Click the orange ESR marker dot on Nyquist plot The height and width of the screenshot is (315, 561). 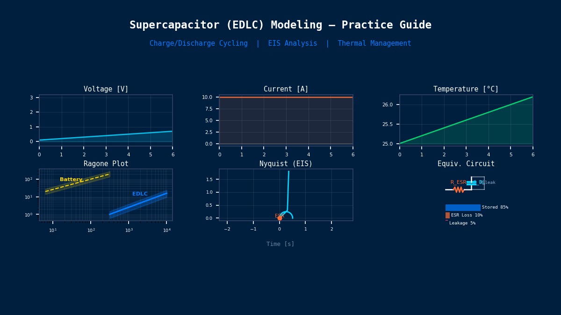[x=280, y=218]
